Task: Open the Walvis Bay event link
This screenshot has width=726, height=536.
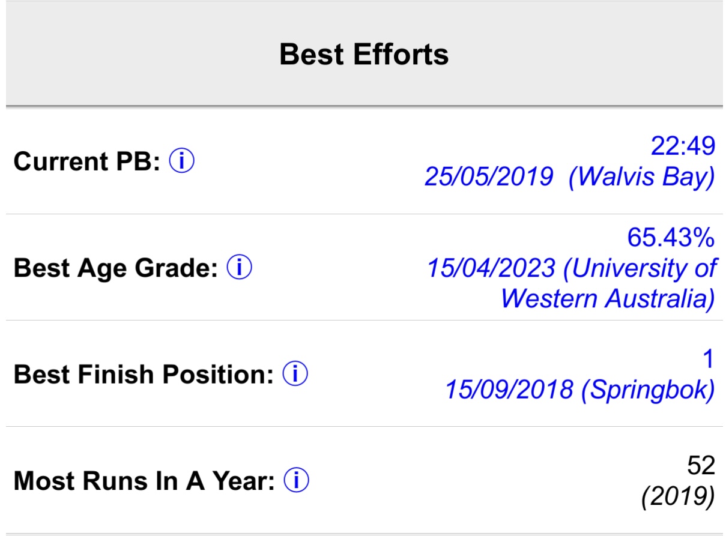Action: coord(642,178)
